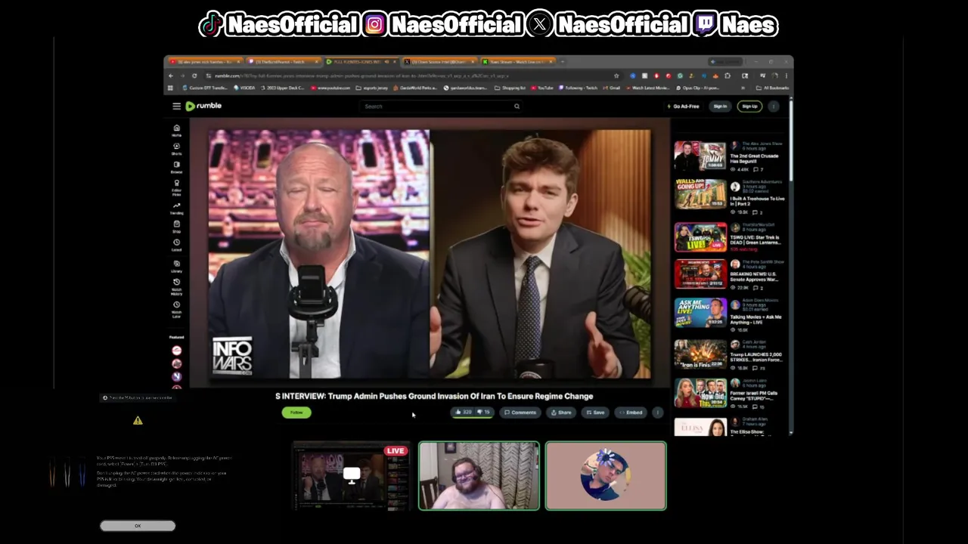Open Latest in Rumble sidebar
This screenshot has width=968, height=544.
(x=176, y=246)
